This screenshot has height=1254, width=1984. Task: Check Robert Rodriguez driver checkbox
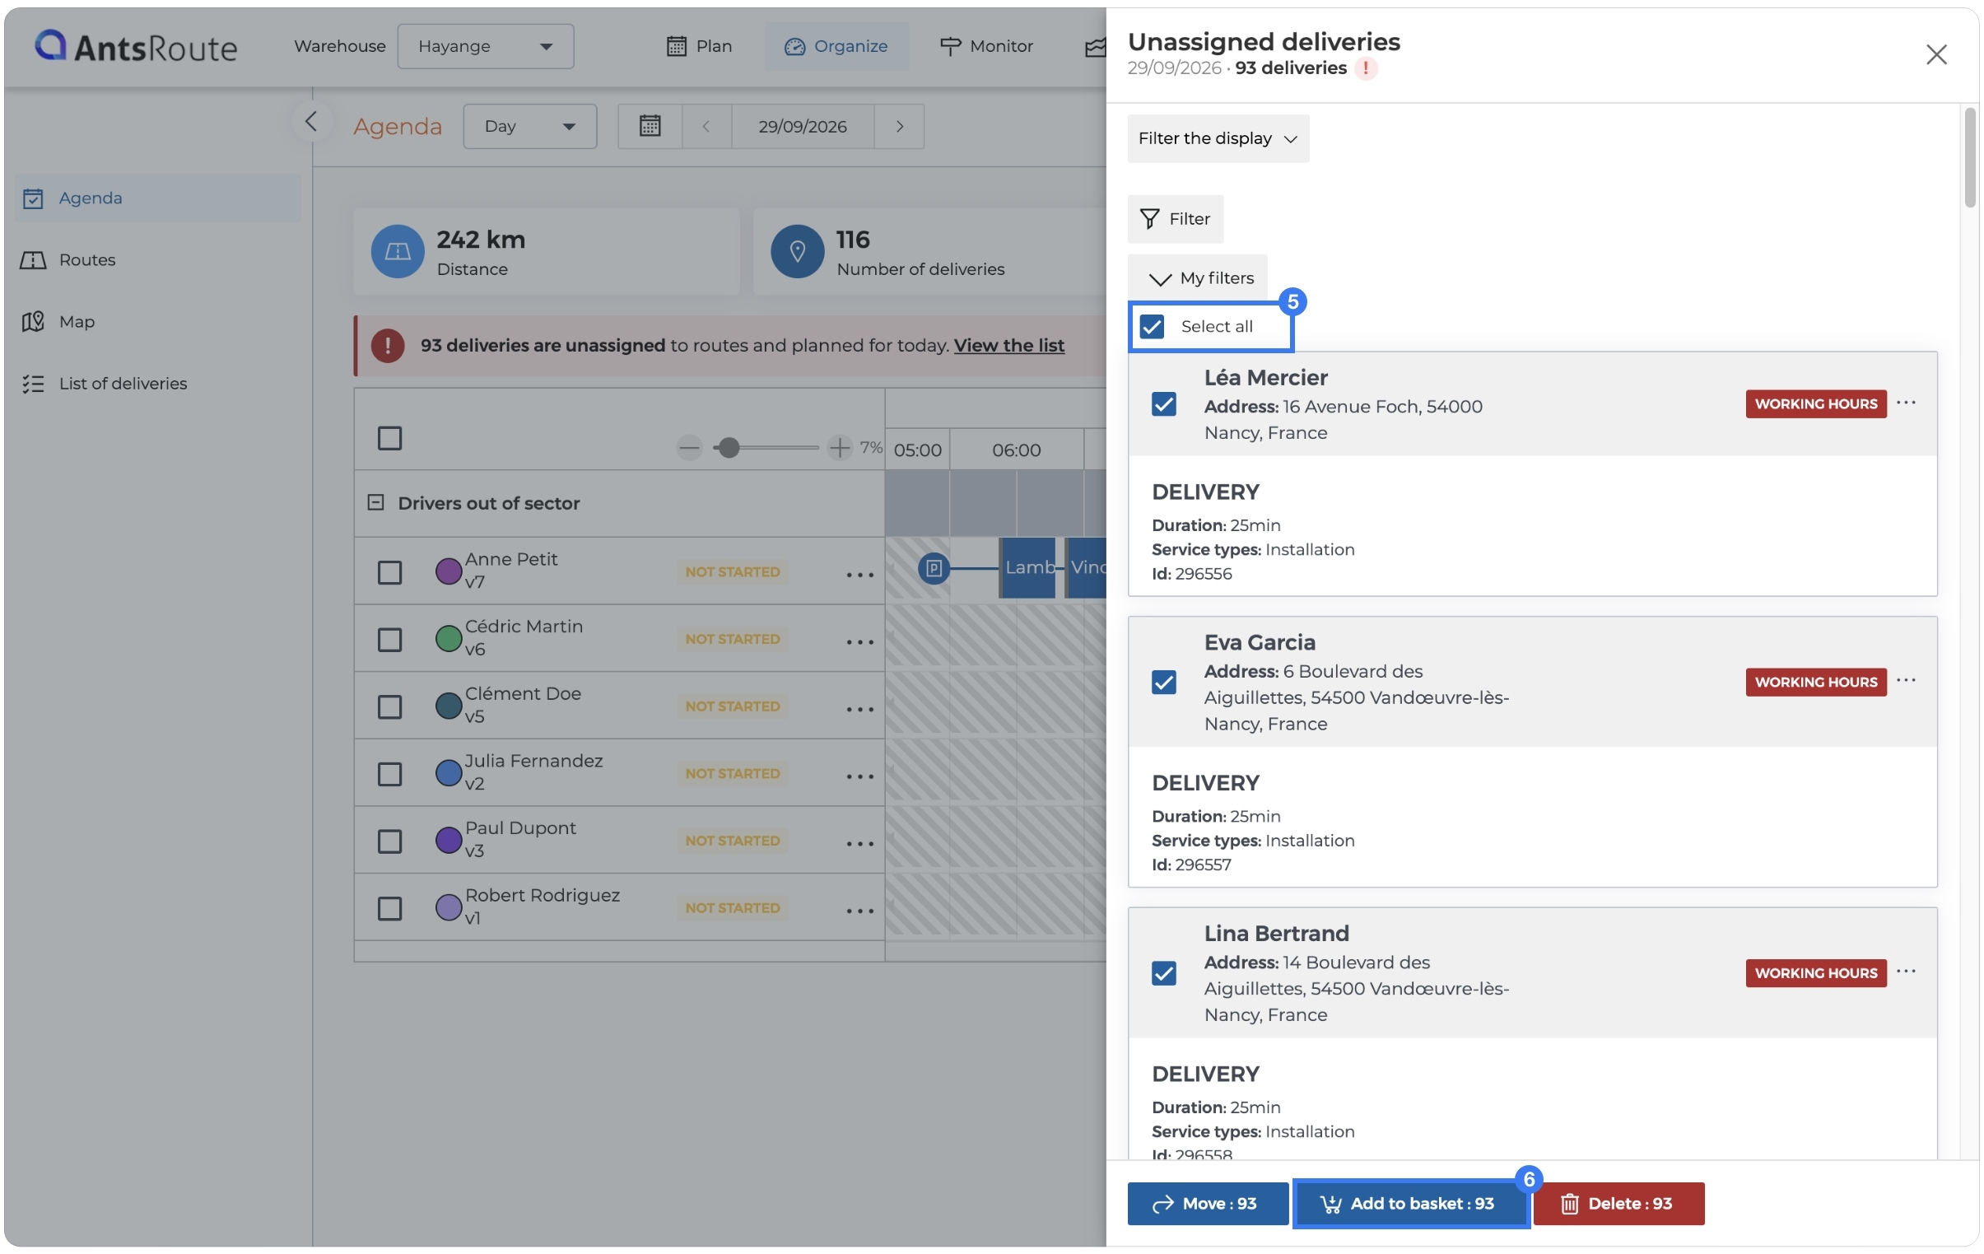coord(389,909)
